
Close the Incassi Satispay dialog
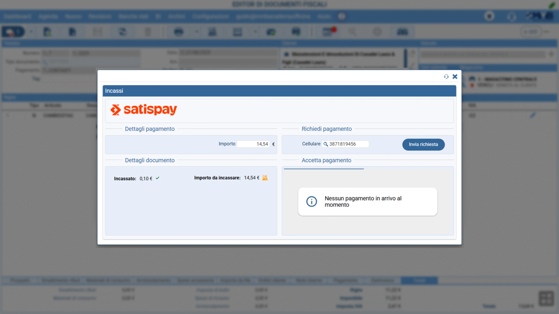point(455,77)
